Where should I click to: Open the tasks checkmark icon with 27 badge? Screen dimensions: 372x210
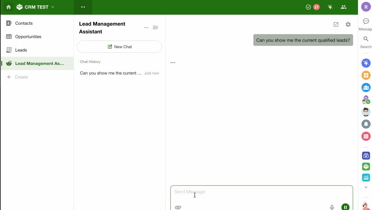coord(308,7)
